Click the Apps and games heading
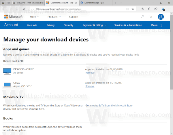This screenshot has width=173, height=135. [16, 49]
